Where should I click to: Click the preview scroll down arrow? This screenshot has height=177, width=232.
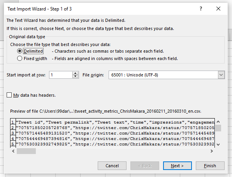tap(218, 144)
